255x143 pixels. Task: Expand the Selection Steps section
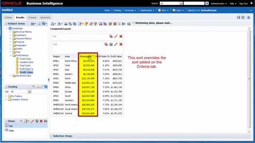coord(52,136)
